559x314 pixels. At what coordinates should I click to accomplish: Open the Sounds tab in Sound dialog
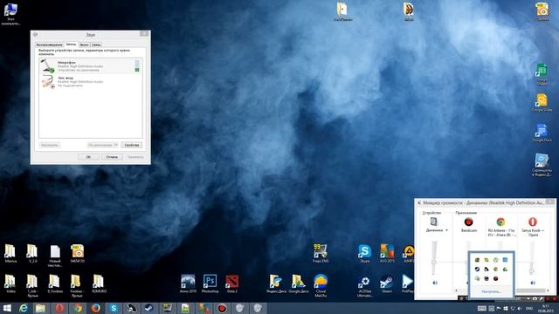[84, 44]
